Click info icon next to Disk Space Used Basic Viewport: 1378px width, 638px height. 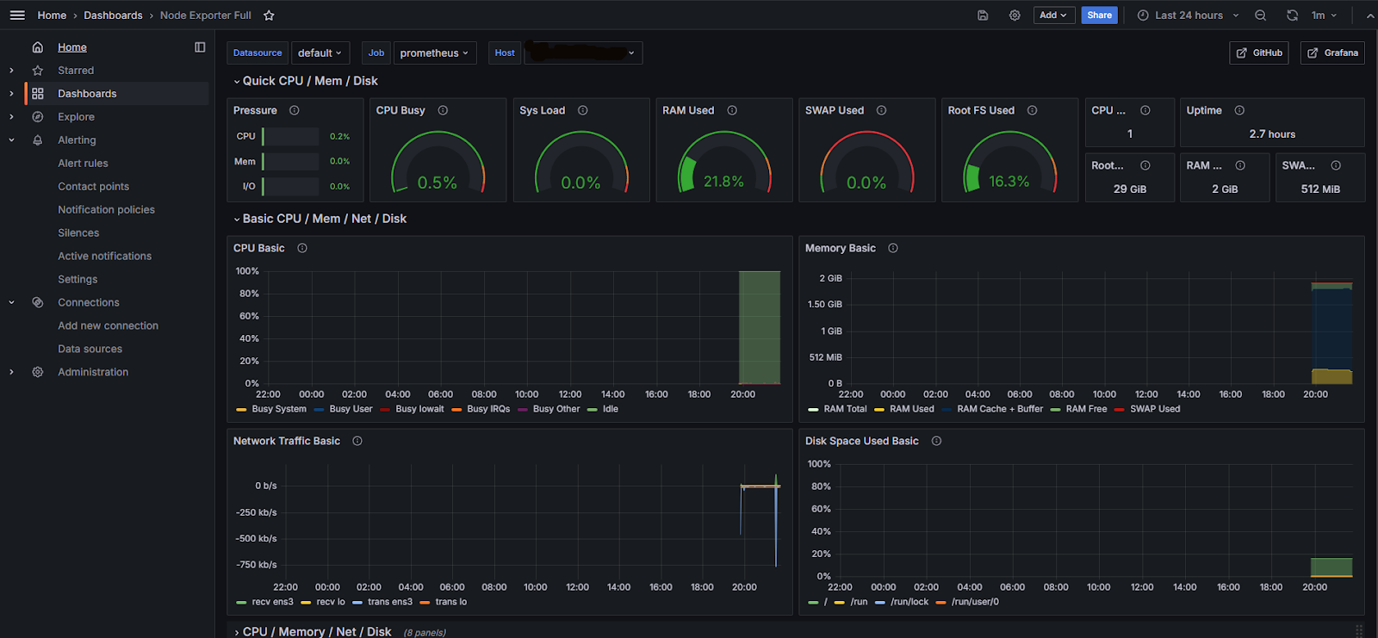[x=936, y=441]
